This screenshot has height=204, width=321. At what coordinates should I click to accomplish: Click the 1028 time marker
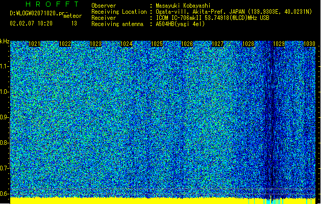[x=248, y=44]
